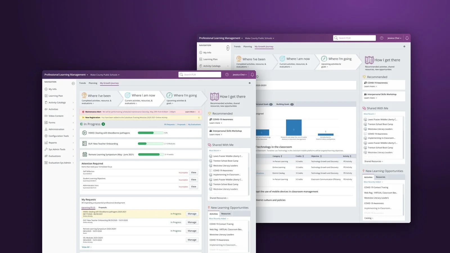Screen dimensions: 450x253
Task: Open PD Requests link in In Progress header
Action: 169,124
